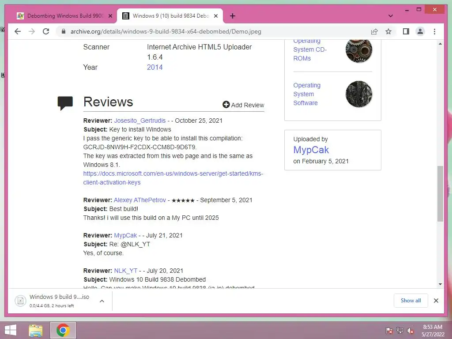452x339 pixels.
Task: Close the Debombing Windows Build tab
Action: pyautogui.click(x=110, y=16)
